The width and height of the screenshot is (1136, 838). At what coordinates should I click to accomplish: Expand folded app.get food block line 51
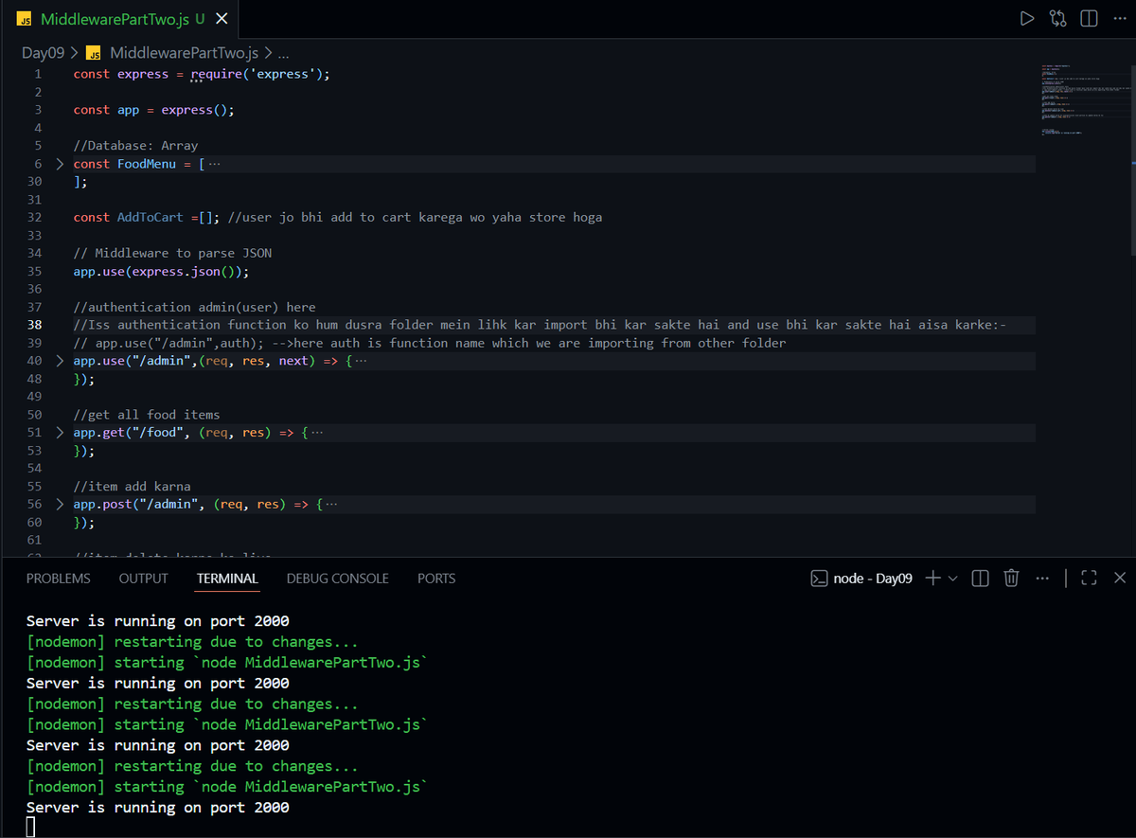point(60,433)
